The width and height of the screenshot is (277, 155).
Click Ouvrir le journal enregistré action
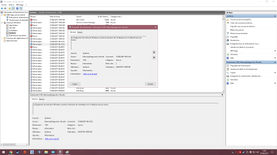[x=241, y=19]
